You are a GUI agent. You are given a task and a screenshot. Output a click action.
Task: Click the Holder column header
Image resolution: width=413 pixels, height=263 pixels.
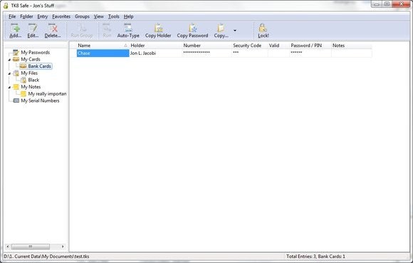(x=155, y=46)
